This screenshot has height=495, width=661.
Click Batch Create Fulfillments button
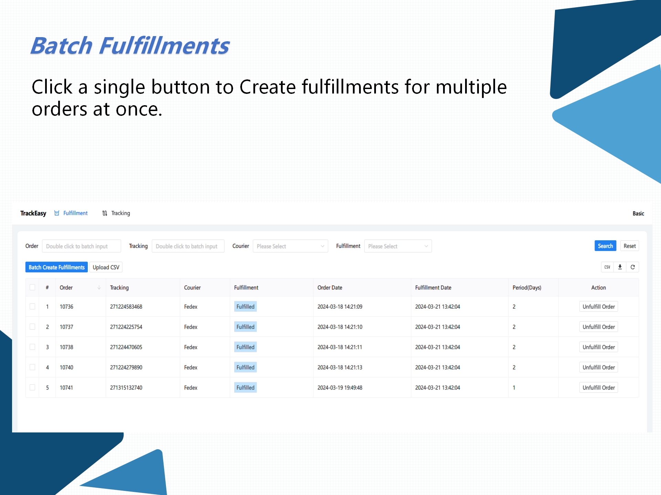56,267
